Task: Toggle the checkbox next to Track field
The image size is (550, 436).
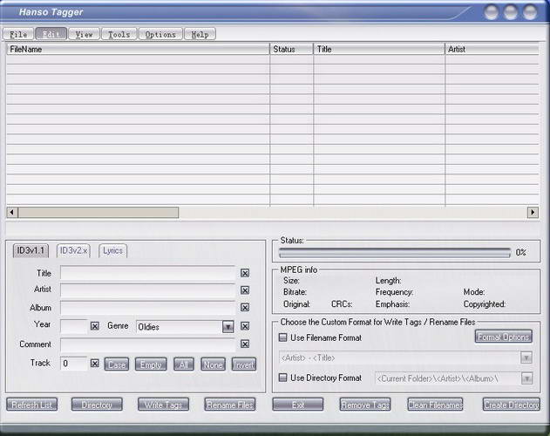Action: [95, 364]
